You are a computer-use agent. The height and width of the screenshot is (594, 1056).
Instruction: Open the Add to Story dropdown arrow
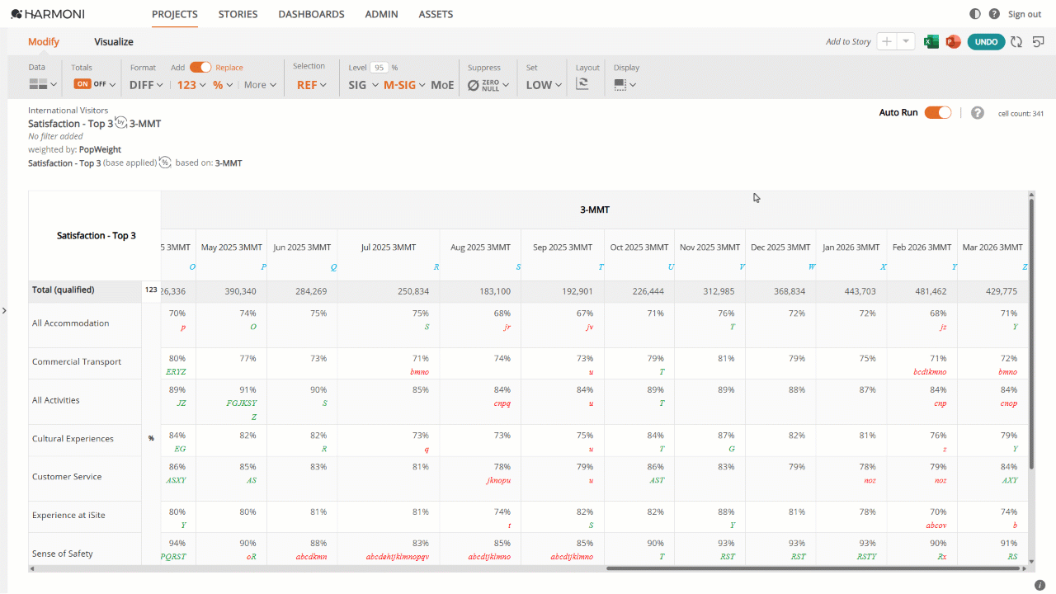907,41
